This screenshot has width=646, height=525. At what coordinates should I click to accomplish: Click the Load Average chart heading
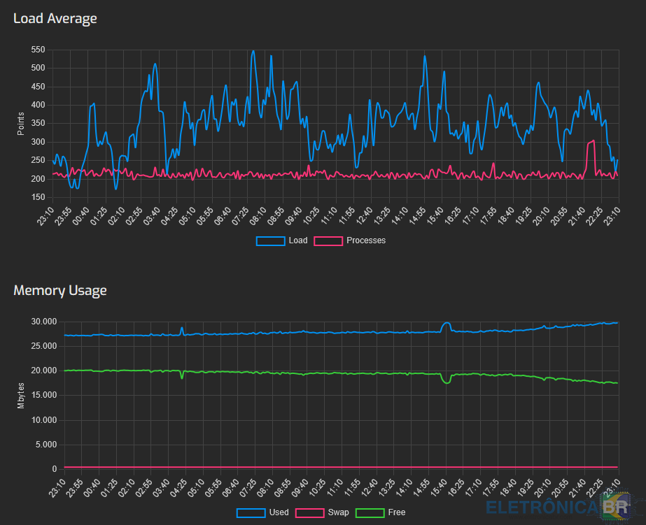click(55, 18)
